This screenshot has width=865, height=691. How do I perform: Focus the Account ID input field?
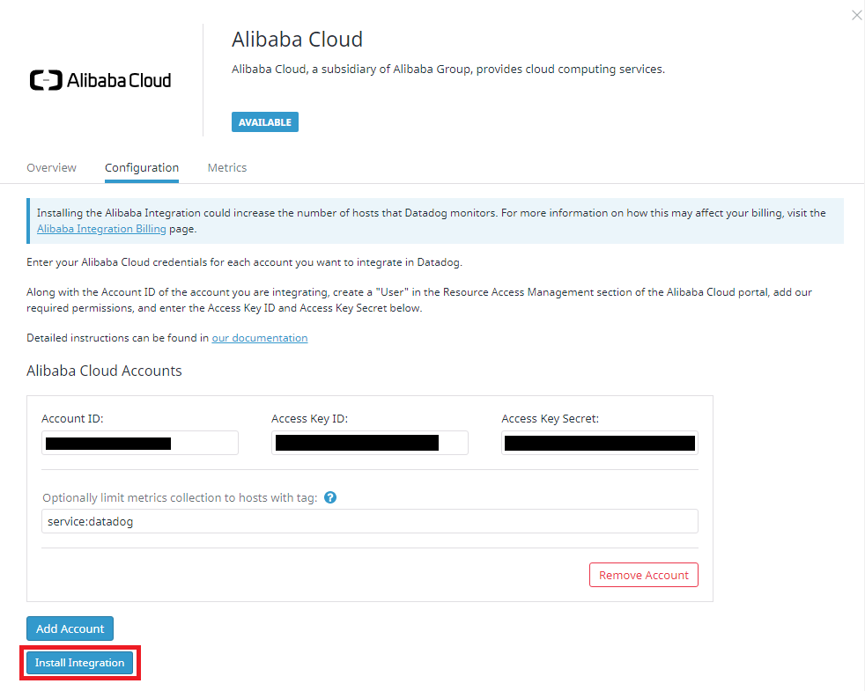pyautogui.click(x=139, y=443)
